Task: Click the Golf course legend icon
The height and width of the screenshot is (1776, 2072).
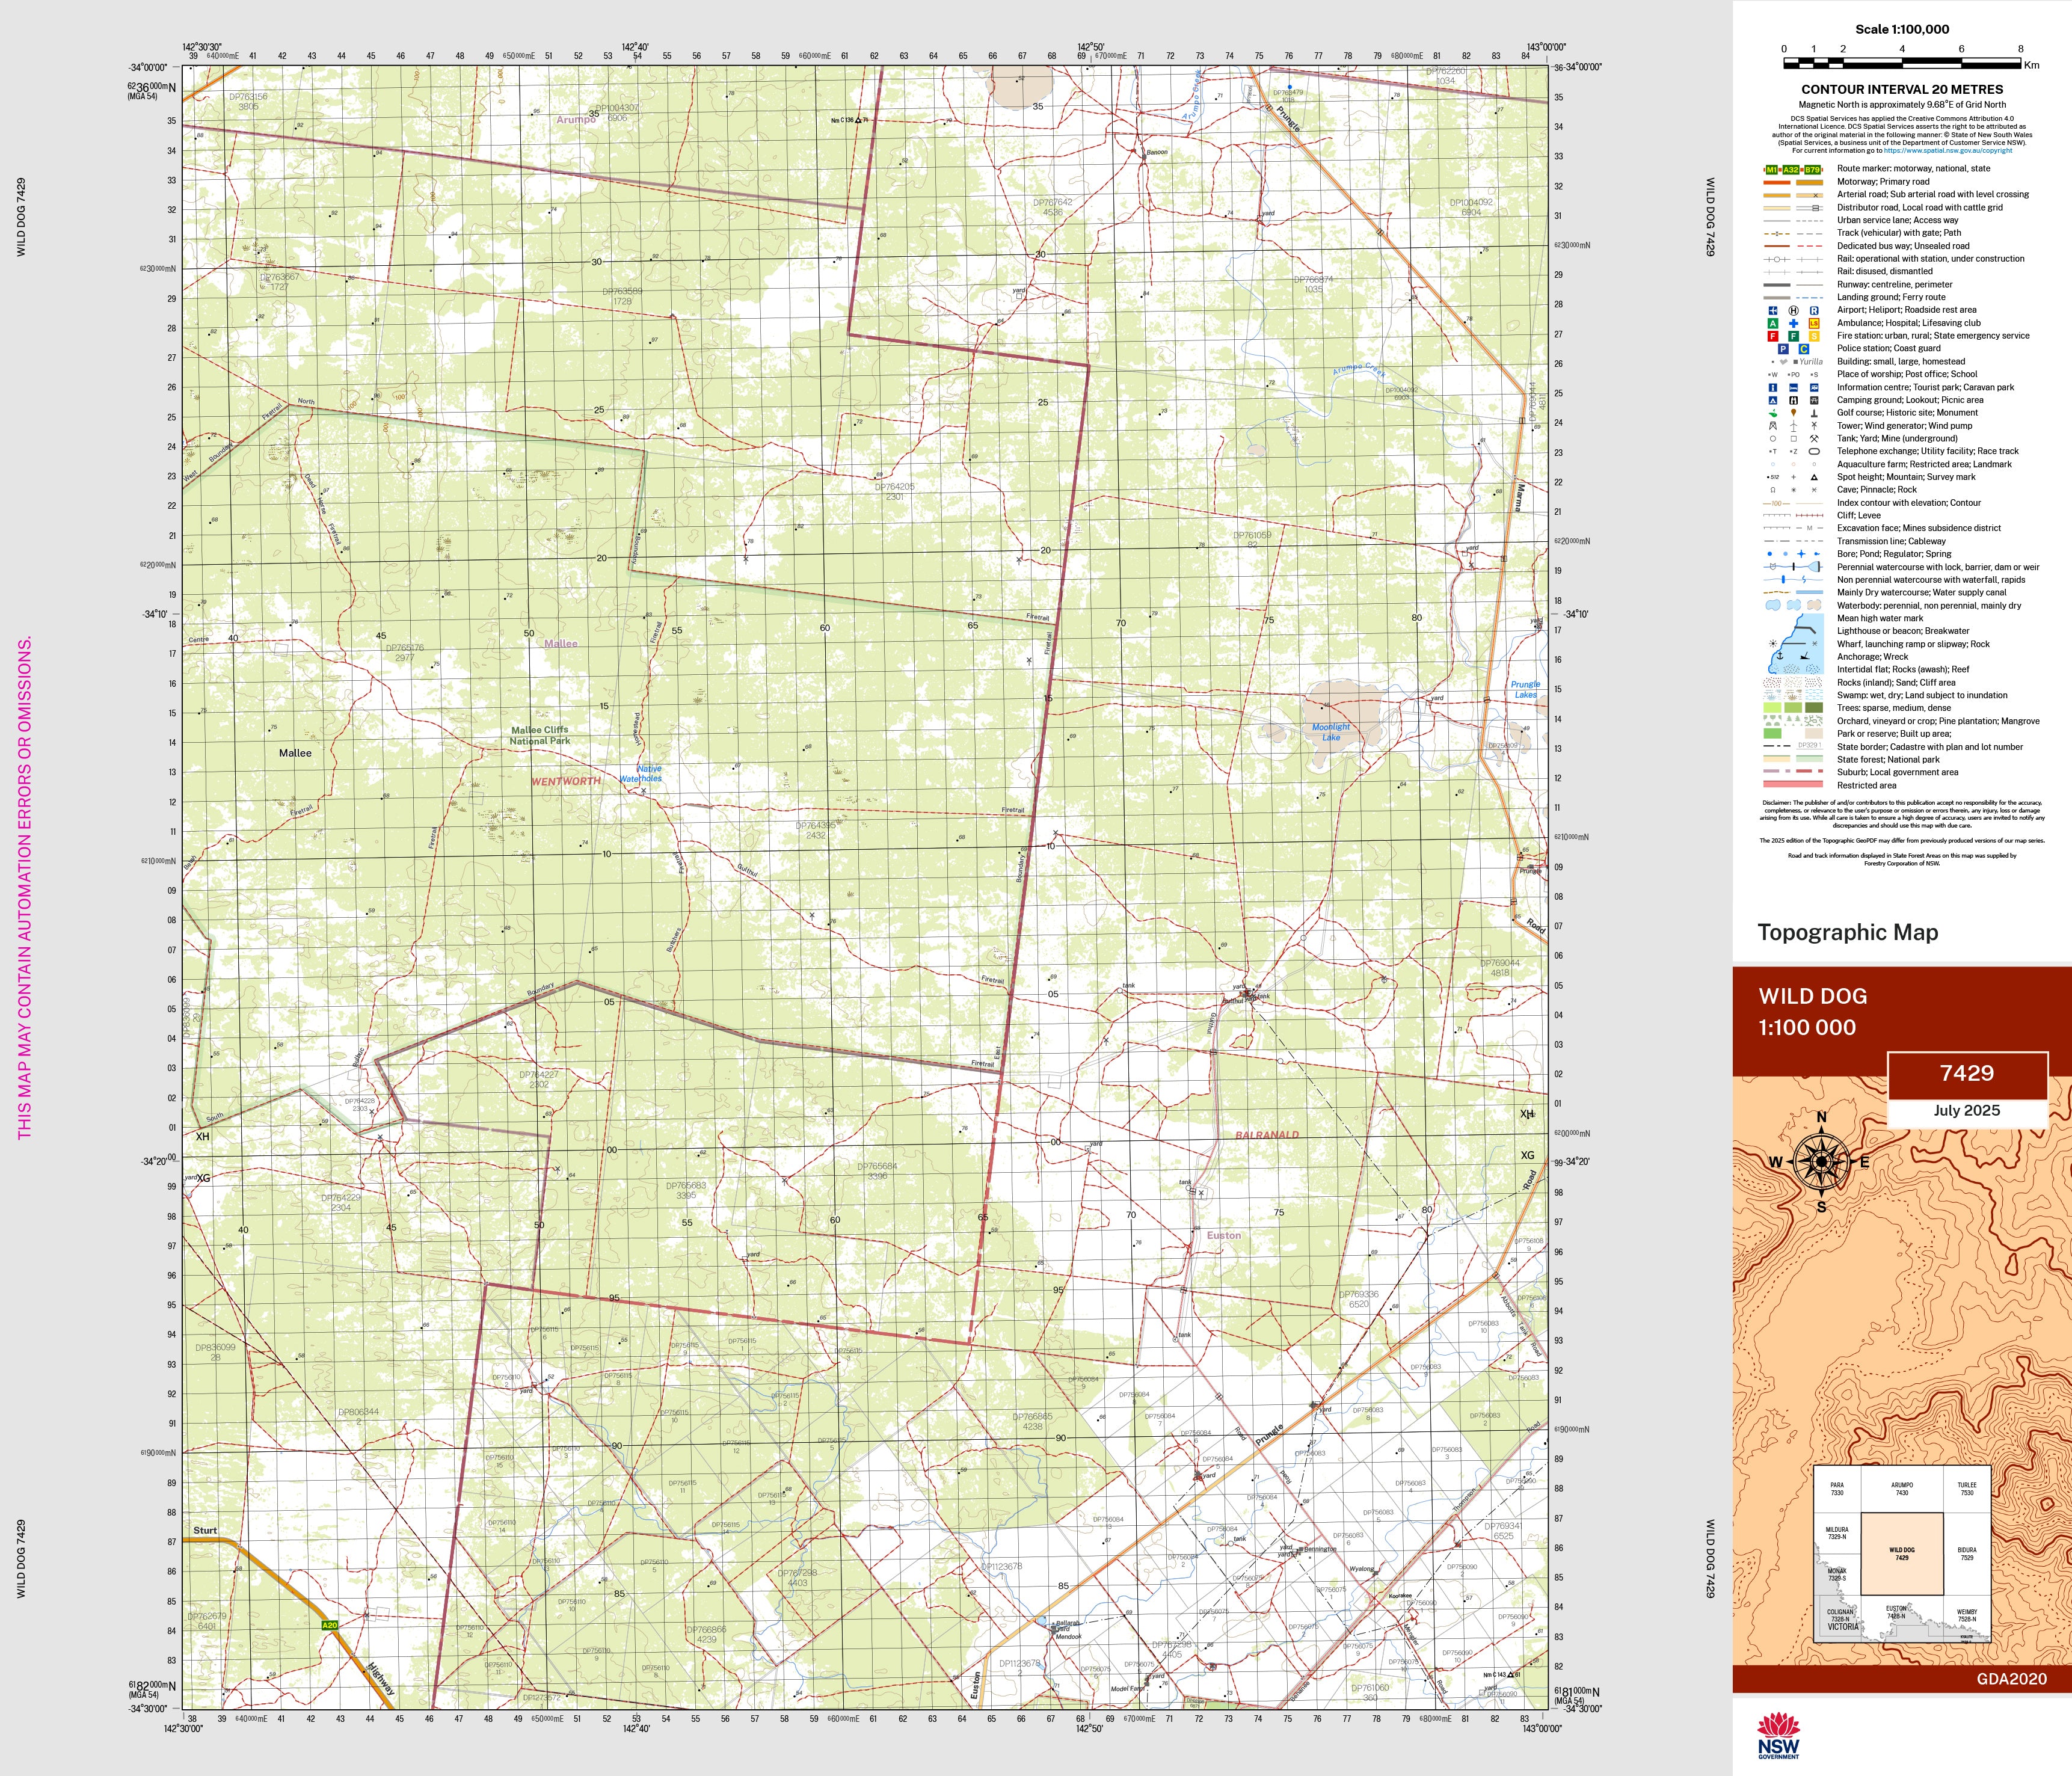Action: pos(1772,413)
